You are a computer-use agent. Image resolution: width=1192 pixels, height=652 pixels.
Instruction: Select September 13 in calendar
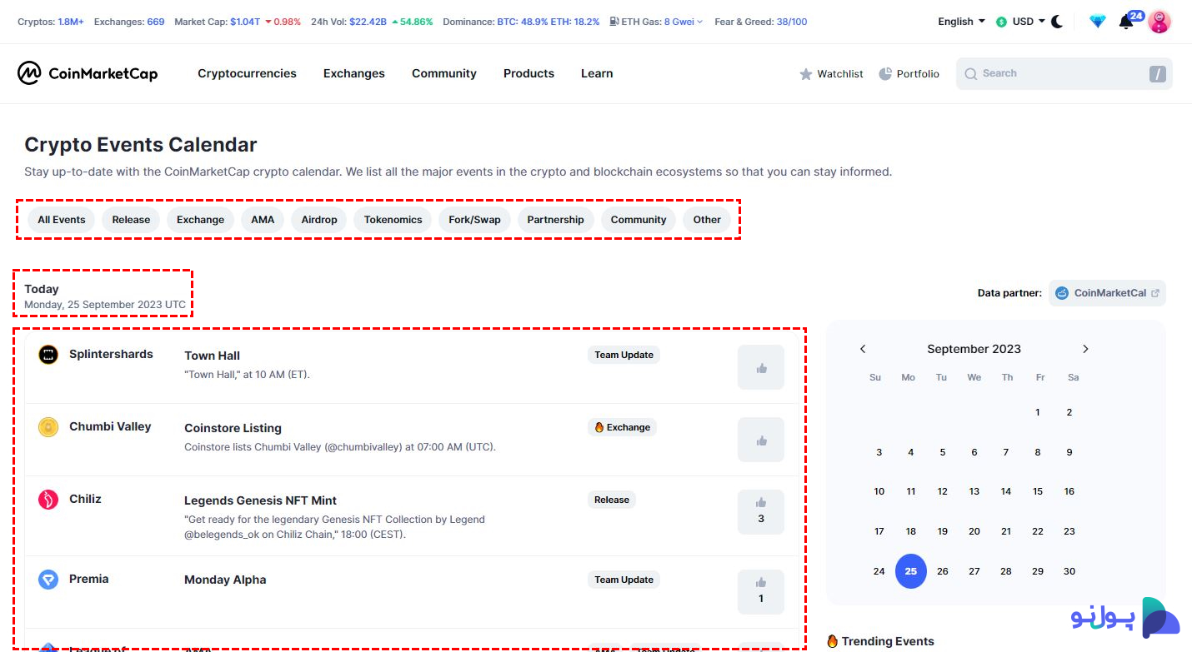tap(974, 491)
